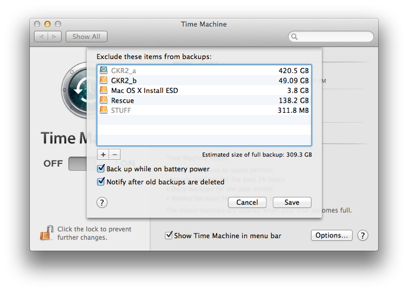Click the minus button to remove exclusion
408x292 pixels.
click(x=114, y=155)
